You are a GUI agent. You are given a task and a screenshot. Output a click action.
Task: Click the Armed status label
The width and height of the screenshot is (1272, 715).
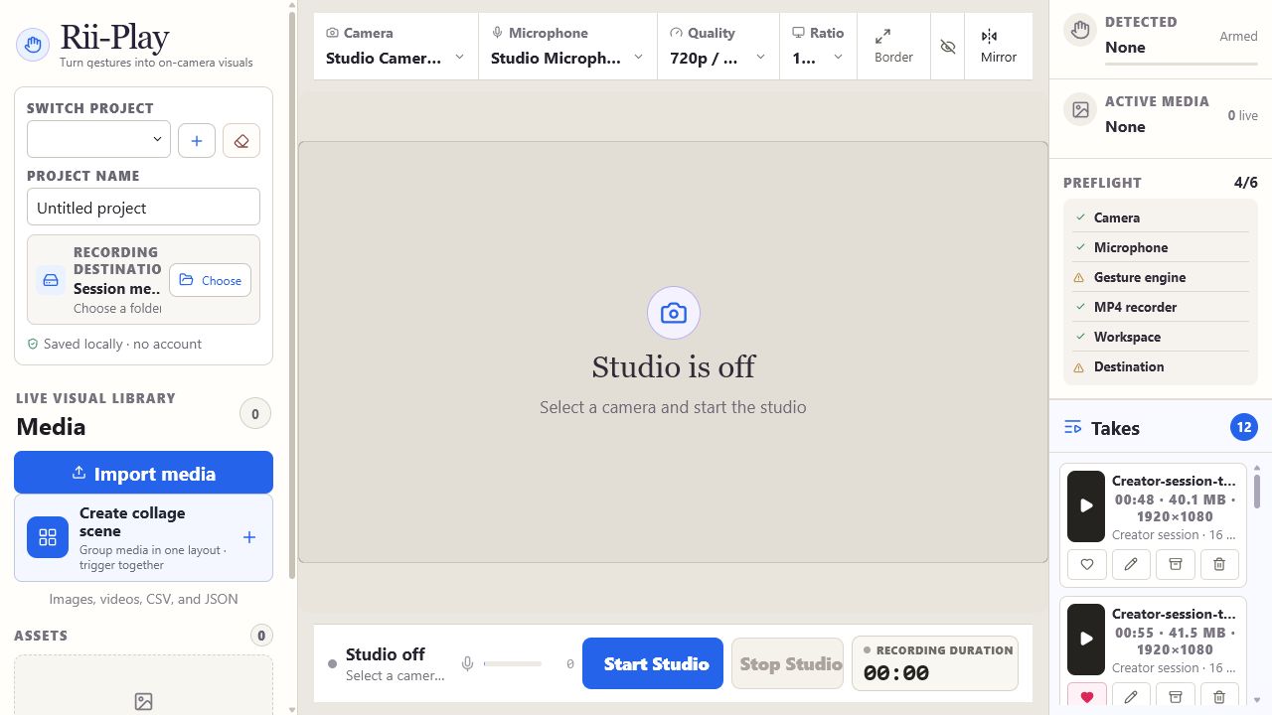(x=1238, y=37)
